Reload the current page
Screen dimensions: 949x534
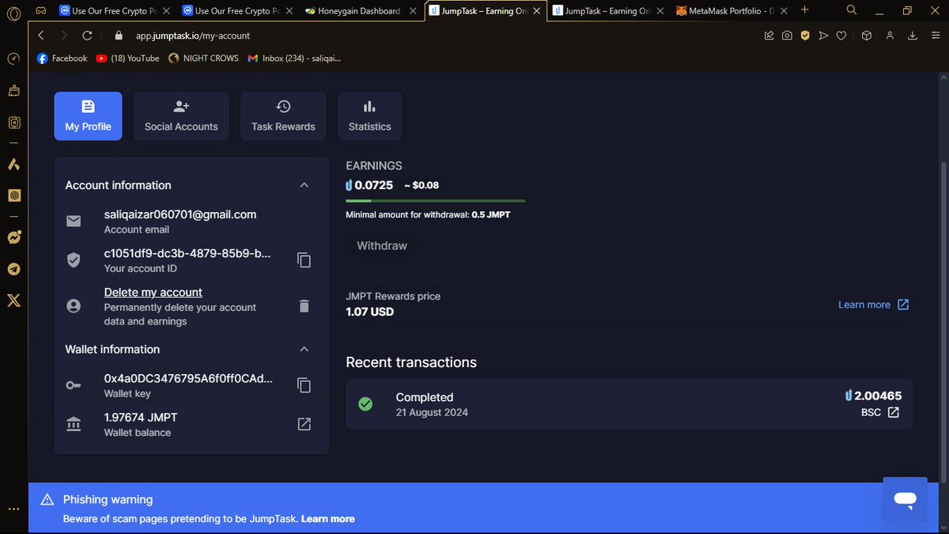87,36
